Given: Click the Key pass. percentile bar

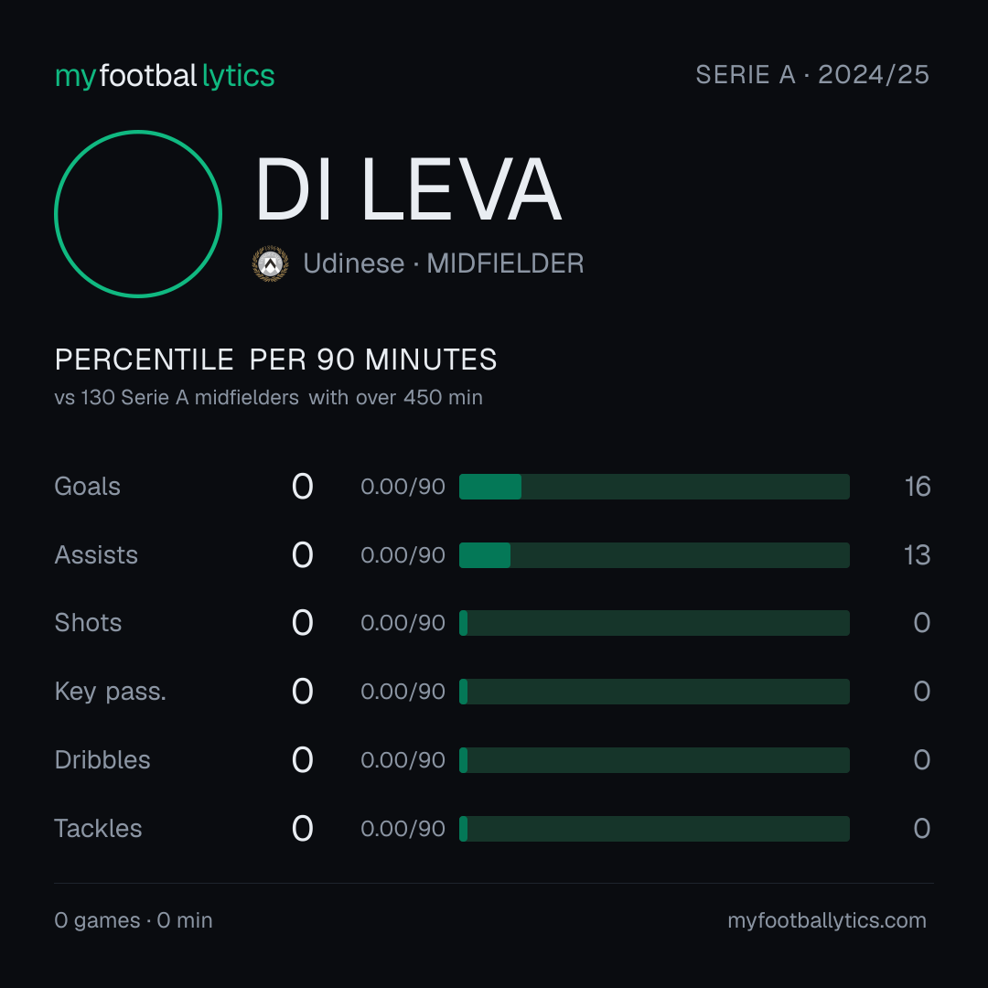Looking at the screenshot, I should tap(654, 692).
